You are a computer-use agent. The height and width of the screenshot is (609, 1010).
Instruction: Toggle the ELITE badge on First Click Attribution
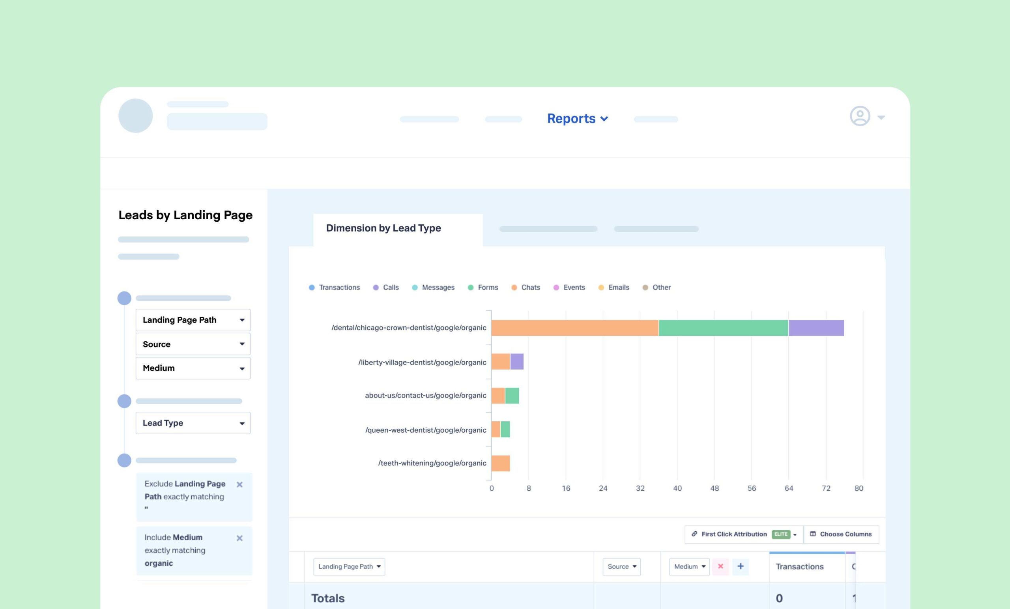click(x=781, y=534)
